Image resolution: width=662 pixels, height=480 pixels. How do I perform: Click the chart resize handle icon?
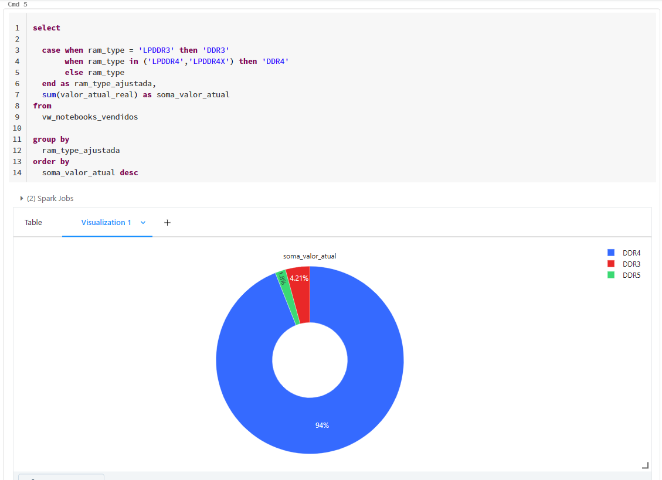point(644,464)
